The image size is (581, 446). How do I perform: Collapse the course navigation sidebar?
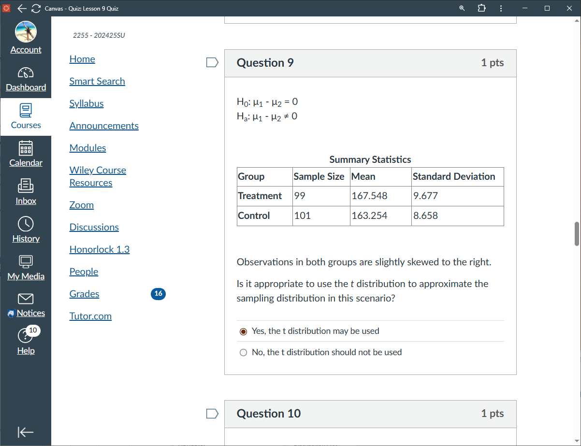click(x=26, y=432)
